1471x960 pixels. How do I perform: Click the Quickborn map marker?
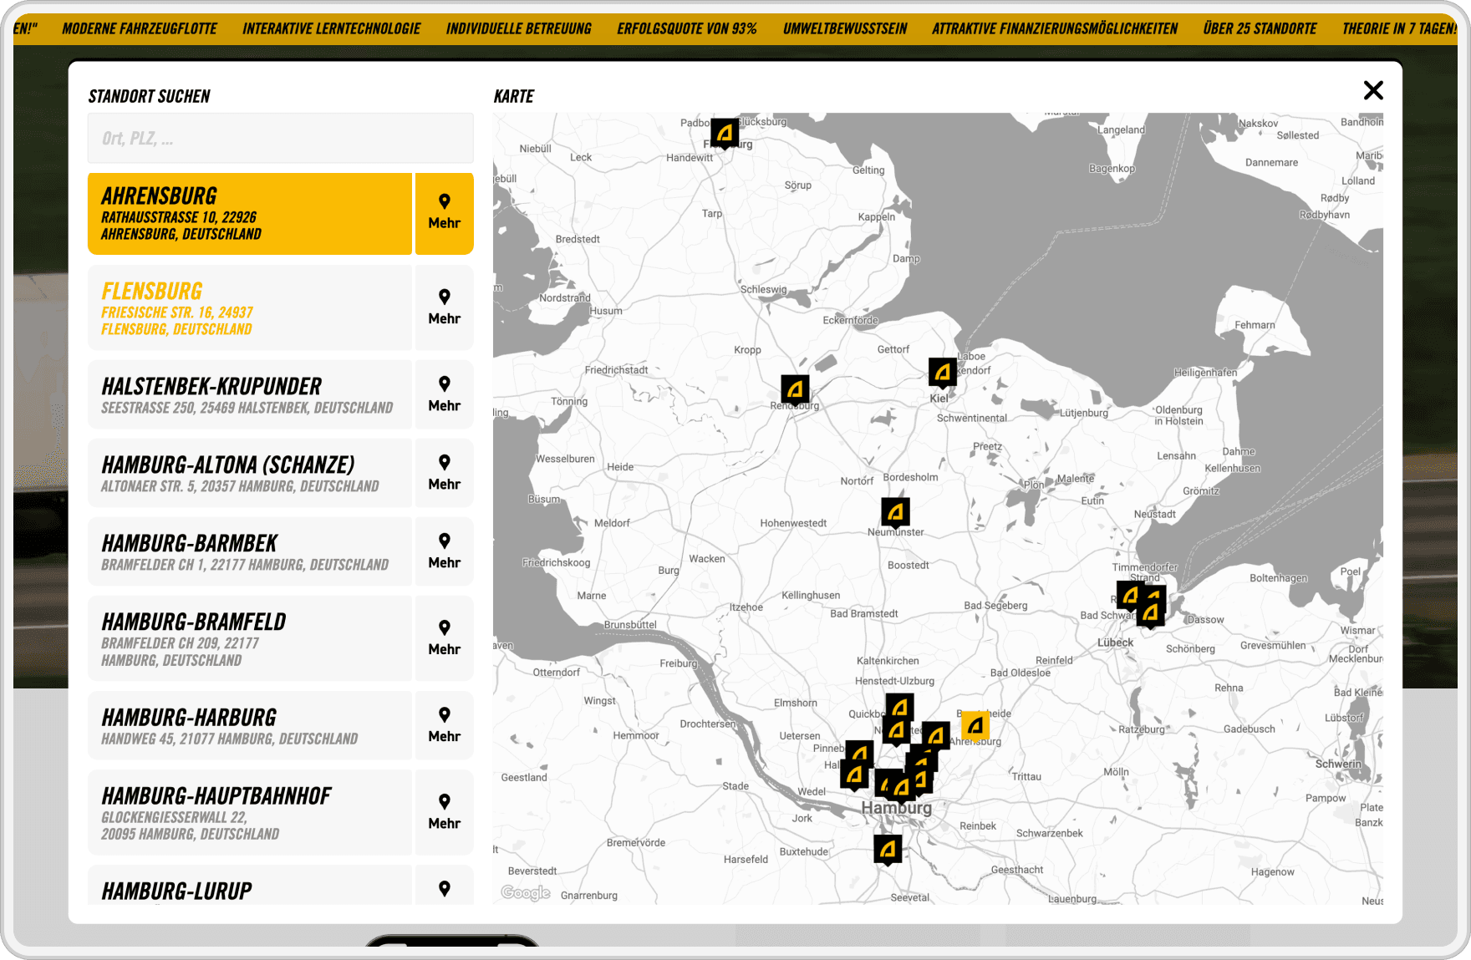click(899, 708)
